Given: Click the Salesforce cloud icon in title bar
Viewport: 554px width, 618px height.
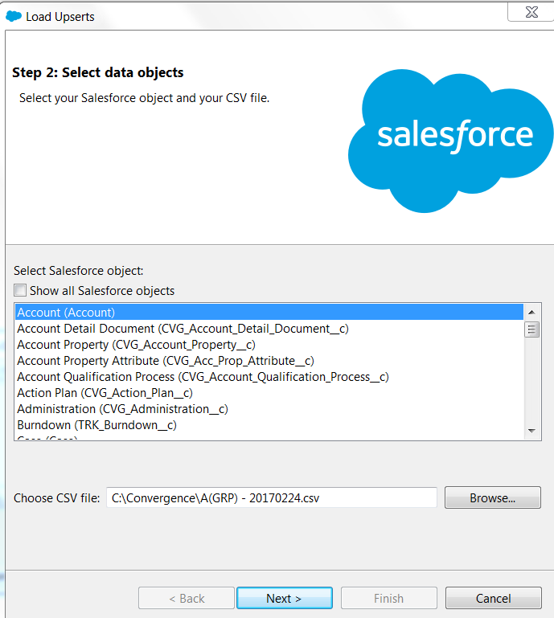Looking at the screenshot, I should (x=14, y=16).
